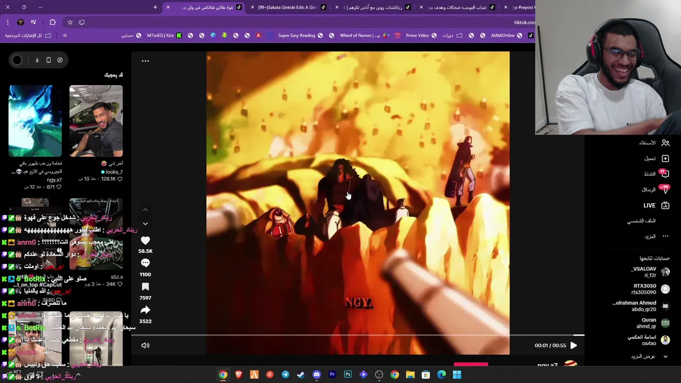Click '58.5K' likes count
Screen dimensions: 681x383
point(145,251)
